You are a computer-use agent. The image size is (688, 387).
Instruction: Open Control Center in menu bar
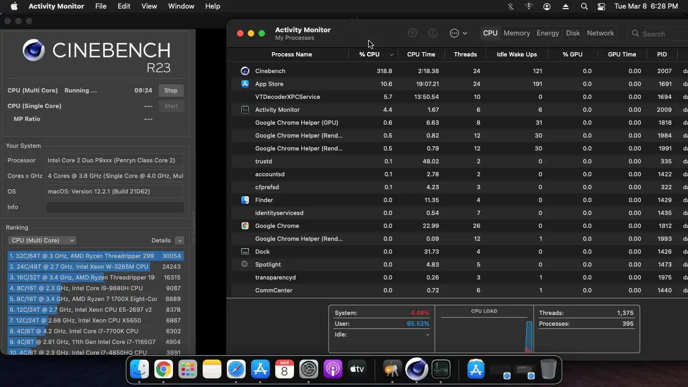[601, 6]
